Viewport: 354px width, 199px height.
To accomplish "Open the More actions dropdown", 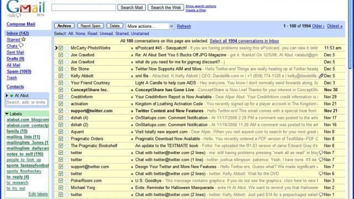I will [150, 26].
